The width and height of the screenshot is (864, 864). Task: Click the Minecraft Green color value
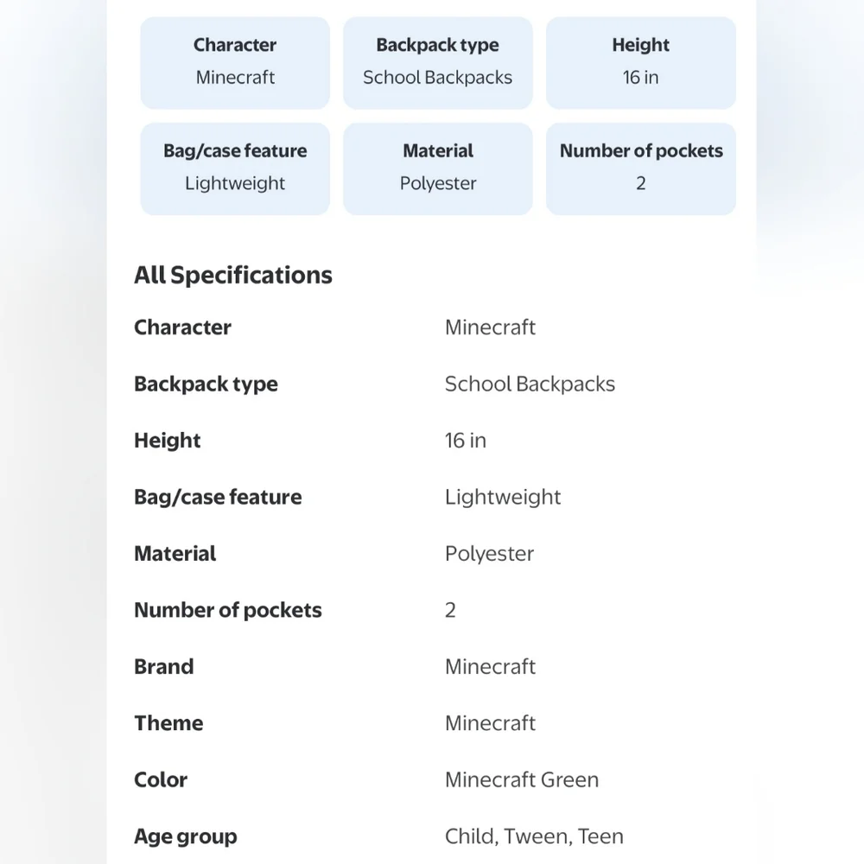click(522, 779)
